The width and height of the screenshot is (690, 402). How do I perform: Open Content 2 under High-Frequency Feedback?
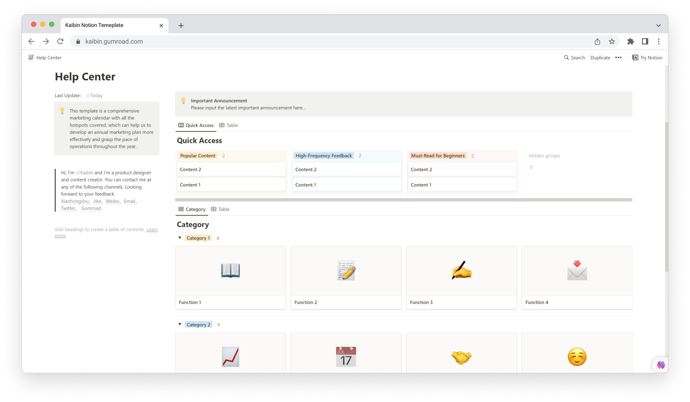coord(346,169)
